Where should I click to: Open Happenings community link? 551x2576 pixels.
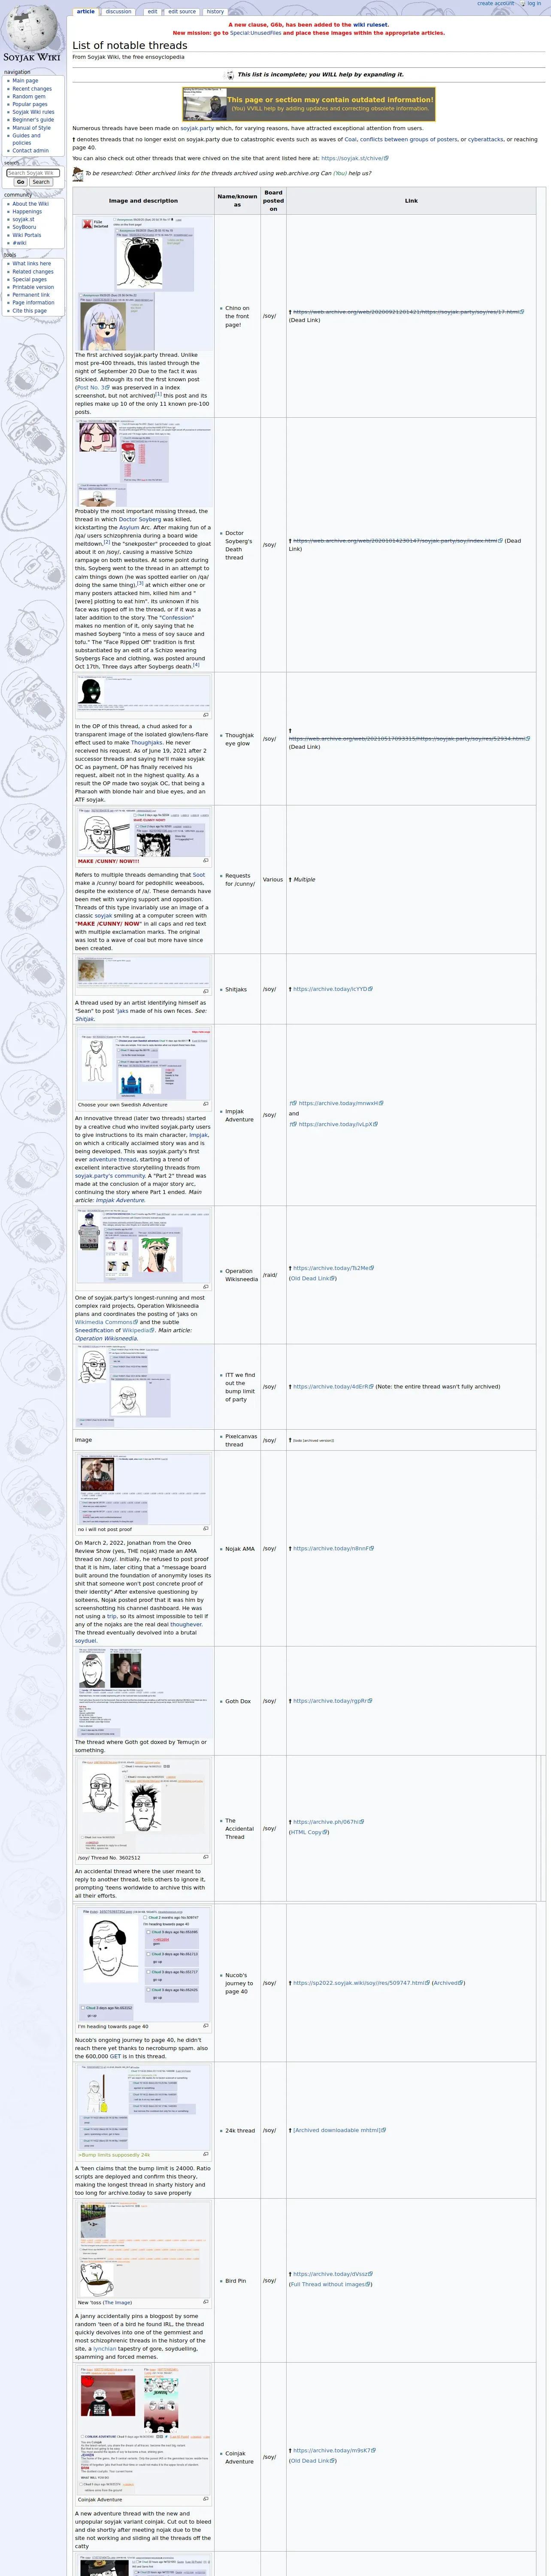27,212
